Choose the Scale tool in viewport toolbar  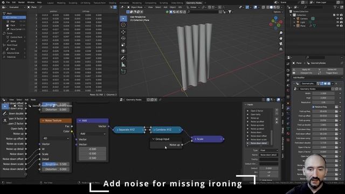[123, 45]
